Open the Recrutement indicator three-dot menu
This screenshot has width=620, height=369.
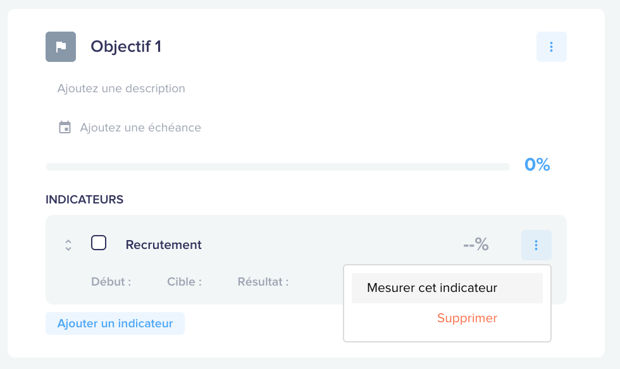tap(536, 245)
